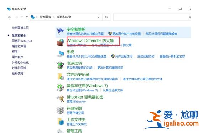Go back with the left arrow
Viewport: 203px width, 133px height.
tap(10, 17)
